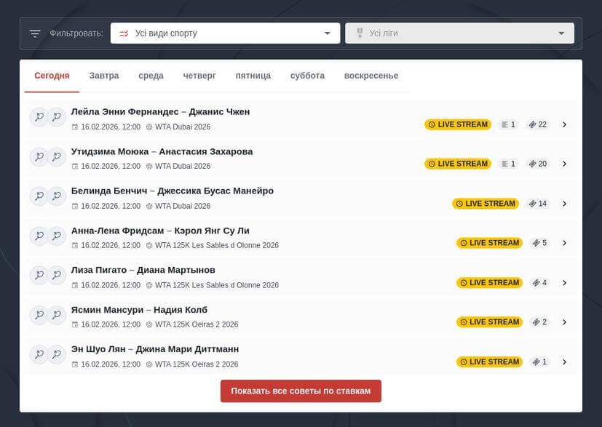Image resolution: width=602 pixels, height=427 pixels.
Task: Expand the Лейла Энни Фернандес match row arrow
Action: click(565, 124)
